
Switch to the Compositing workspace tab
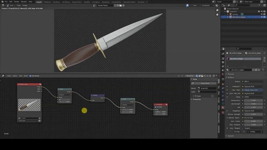(x=116, y=2)
